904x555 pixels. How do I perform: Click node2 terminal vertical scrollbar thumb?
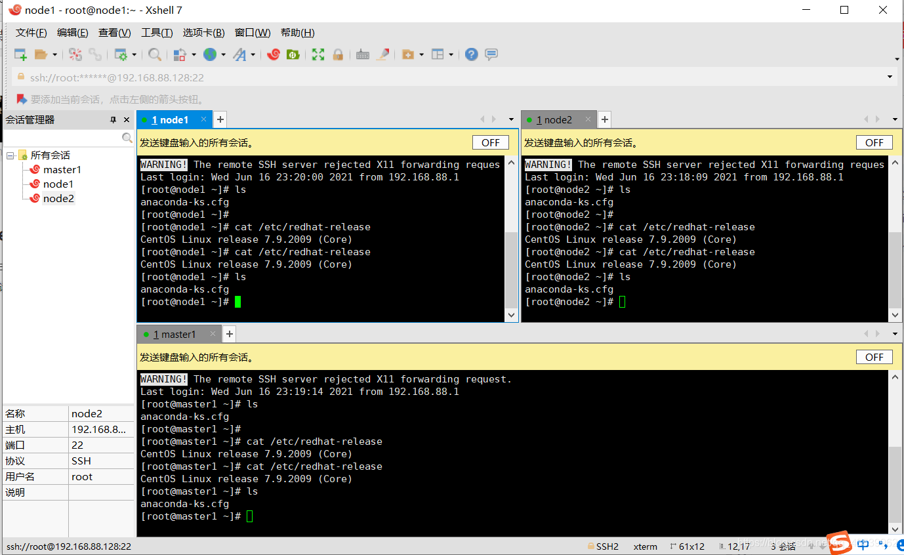pyautogui.click(x=895, y=270)
